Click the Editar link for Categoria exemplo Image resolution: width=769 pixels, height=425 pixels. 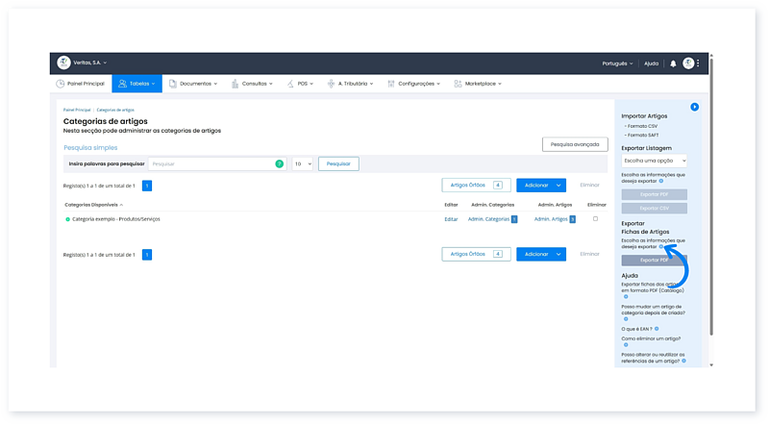click(x=451, y=219)
